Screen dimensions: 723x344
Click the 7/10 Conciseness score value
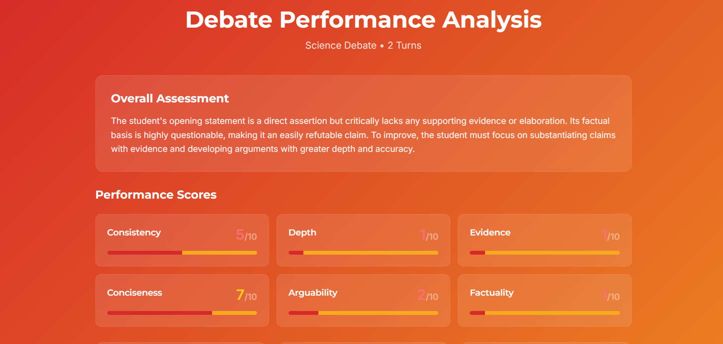246,295
